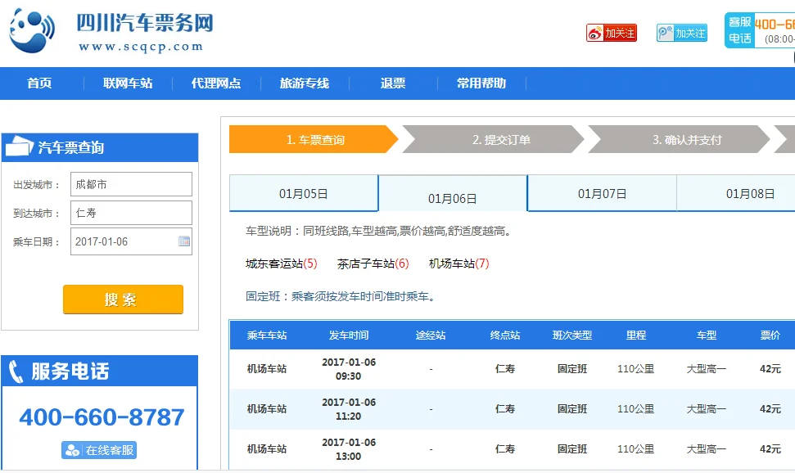The image size is (795, 473).
Task: Click the 到达城市 input field showing 仁寿
Action: pos(131,211)
